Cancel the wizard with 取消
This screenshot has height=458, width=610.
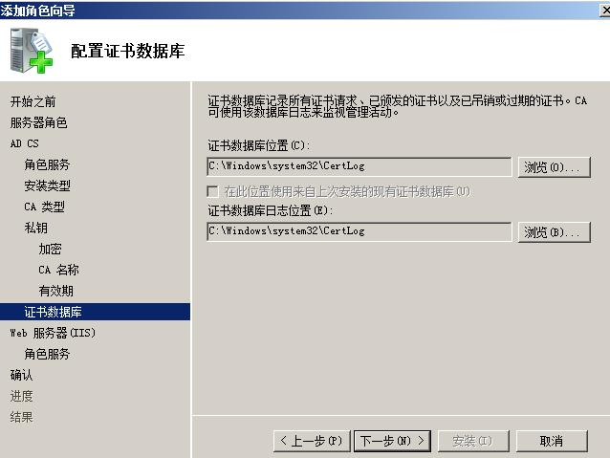(x=552, y=441)
